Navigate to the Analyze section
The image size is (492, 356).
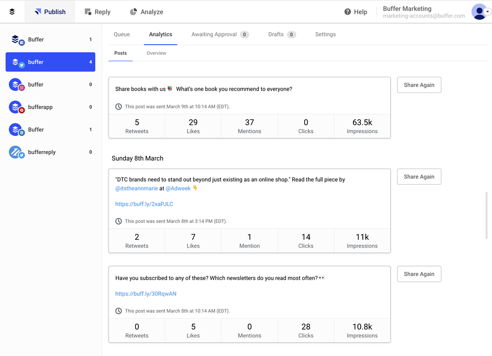click(146, 12)
